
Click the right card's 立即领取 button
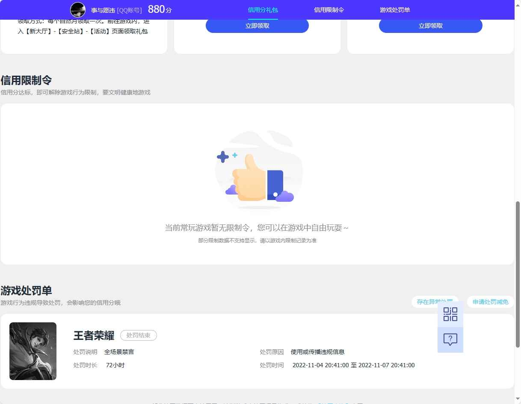click(x=430, y=26)
